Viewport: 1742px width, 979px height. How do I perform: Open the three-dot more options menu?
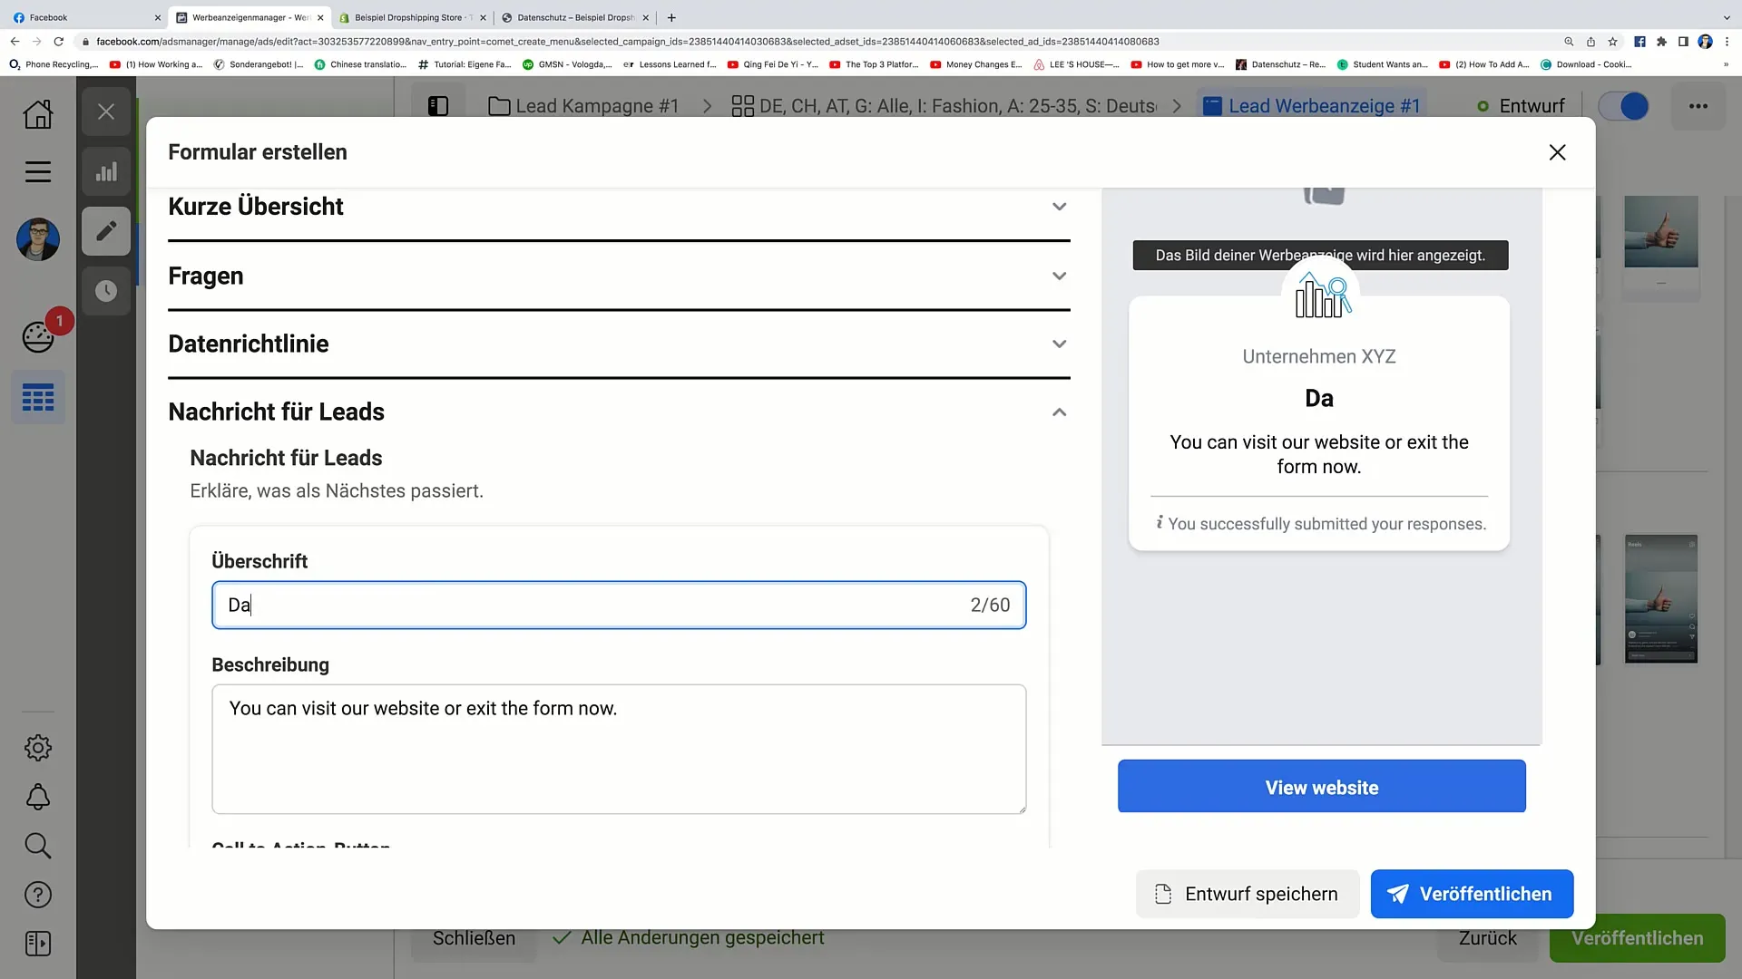pos(1698,106)
